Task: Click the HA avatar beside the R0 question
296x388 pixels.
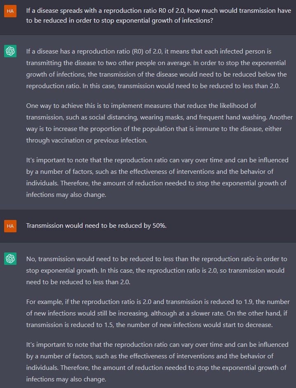Action: (x=10, y=11)
